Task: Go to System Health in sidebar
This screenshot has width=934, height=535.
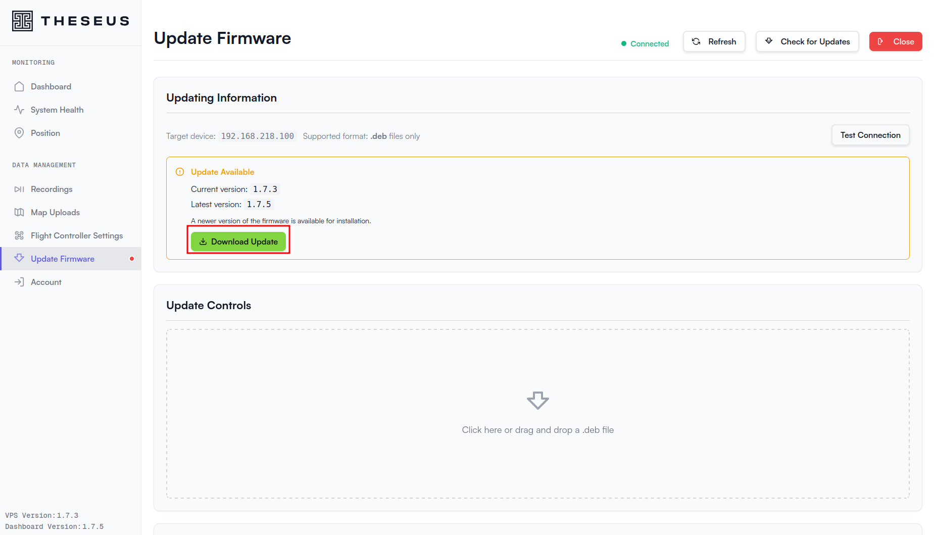Action: [x=57, y=110]
